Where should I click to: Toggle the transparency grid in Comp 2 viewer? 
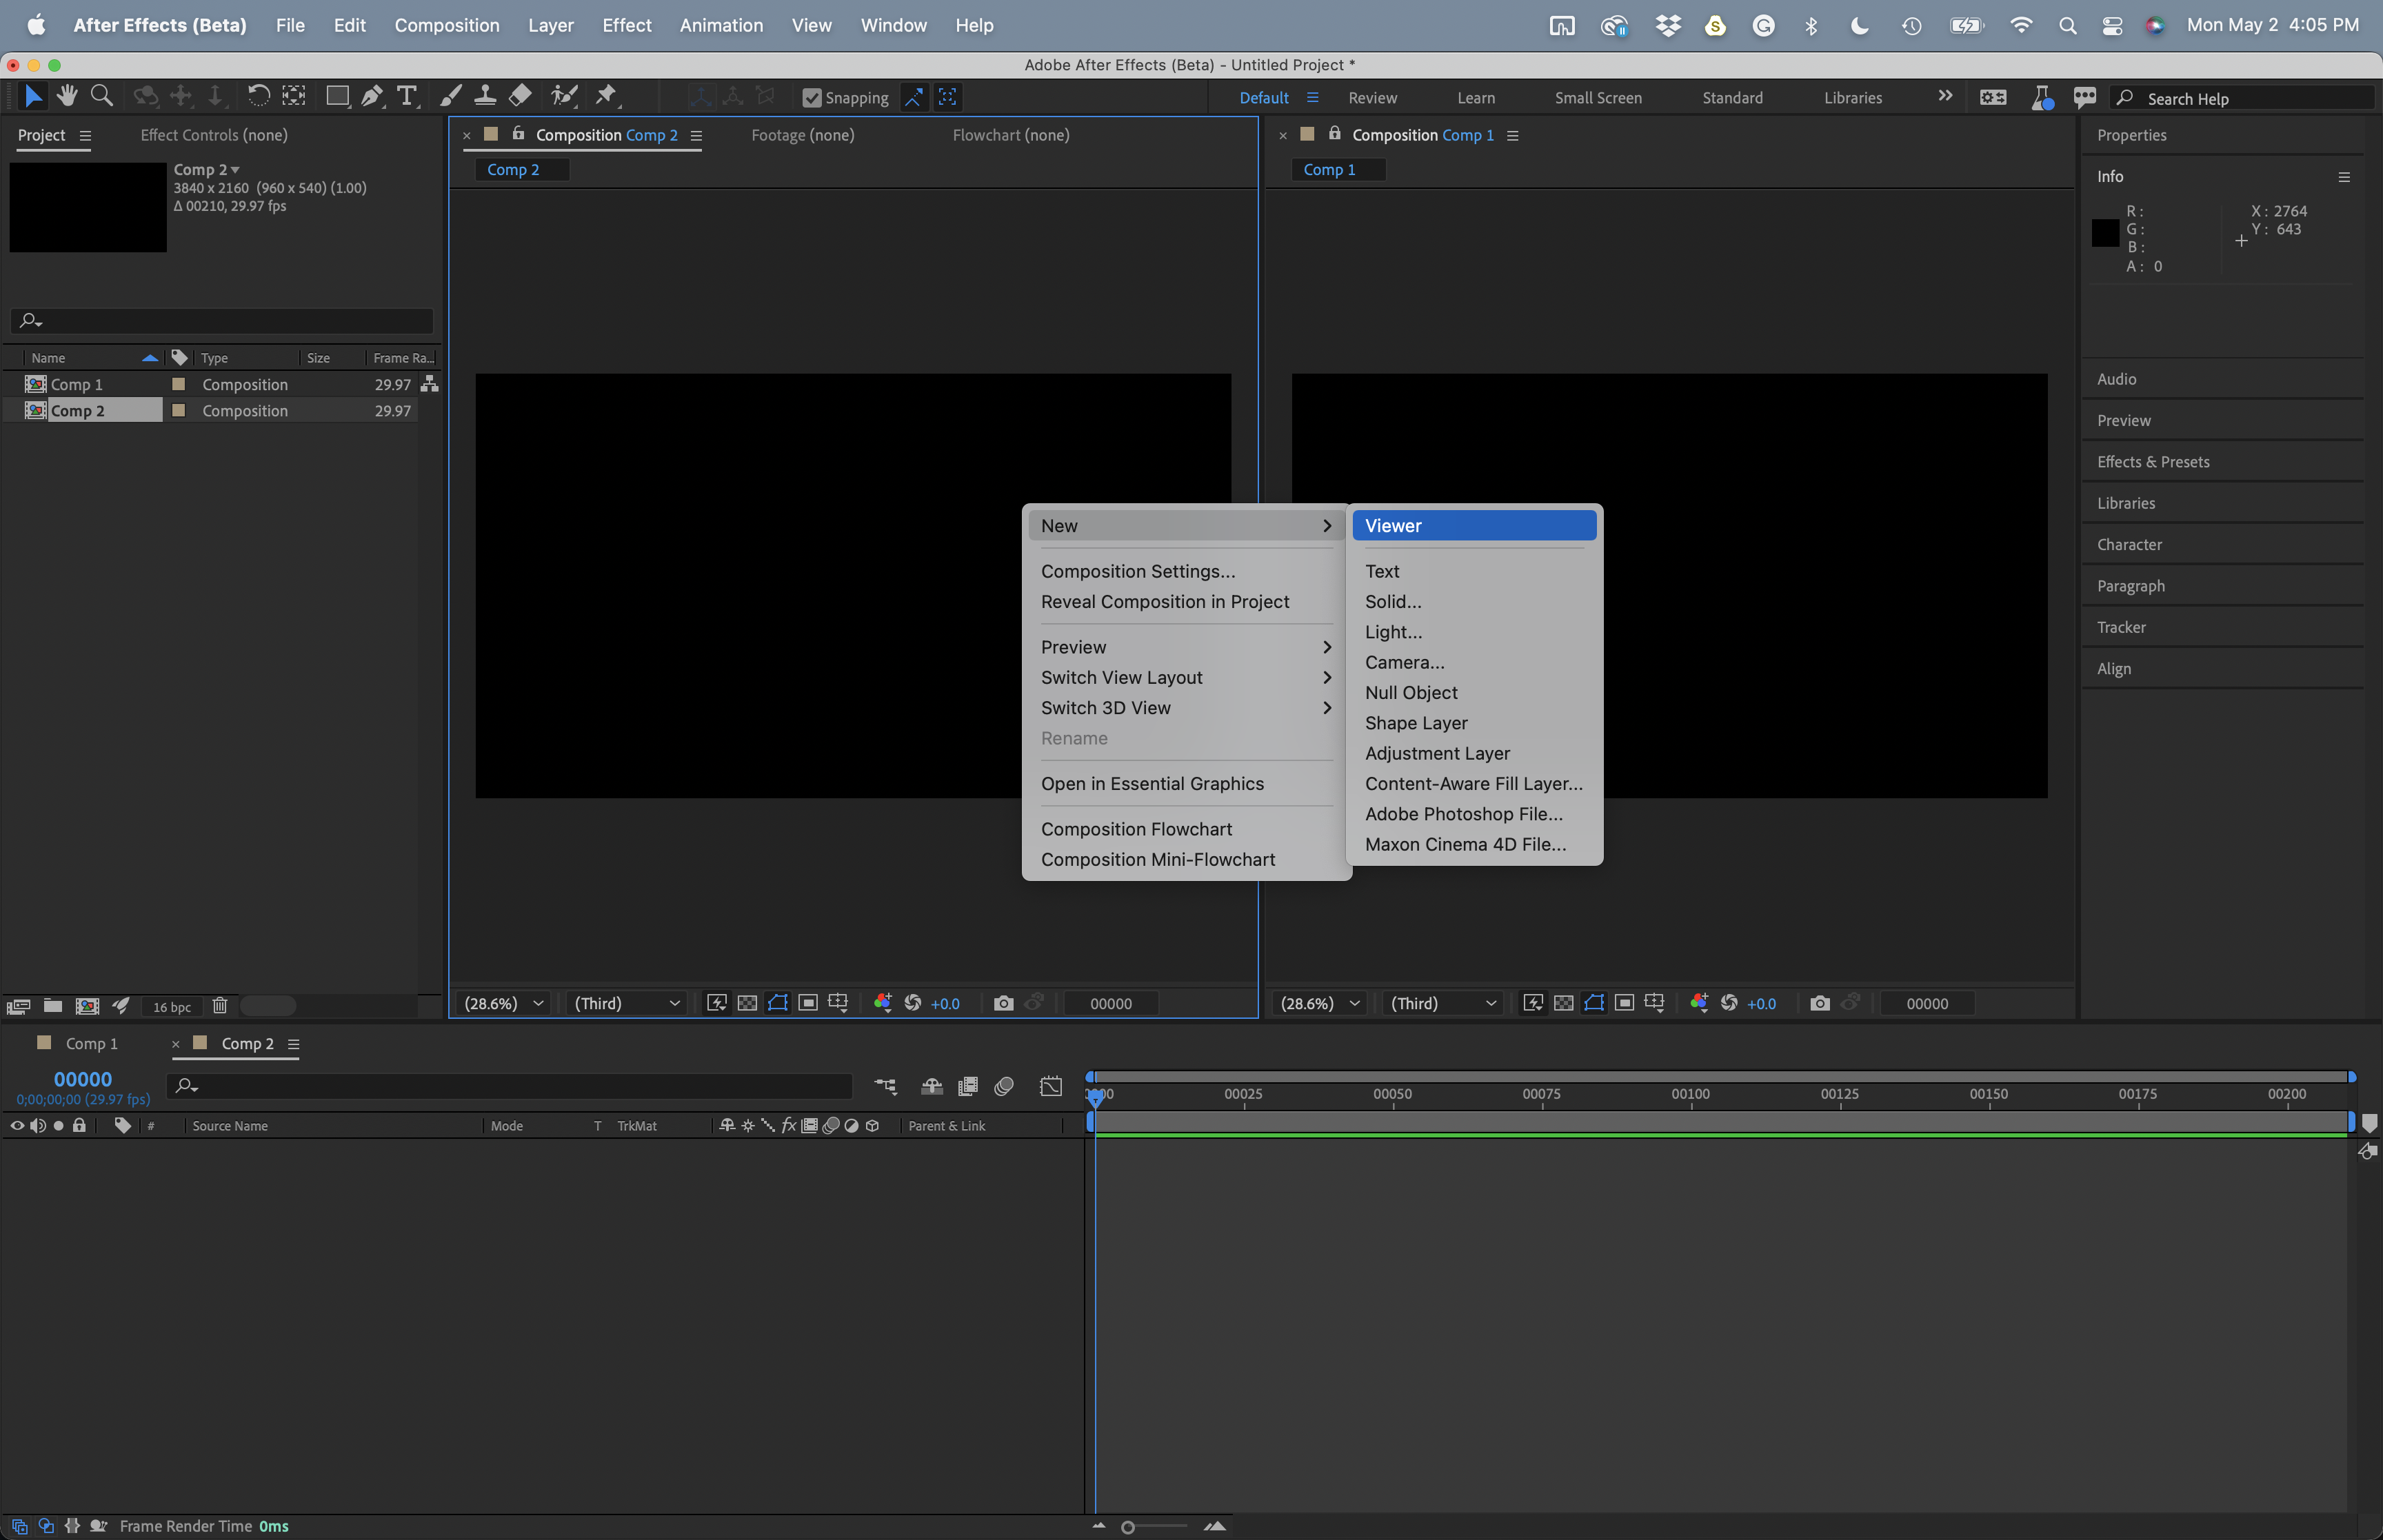[747, 1003]
